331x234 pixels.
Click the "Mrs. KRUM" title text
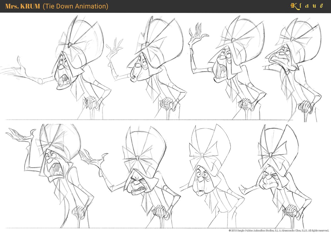tap(23, 6)
